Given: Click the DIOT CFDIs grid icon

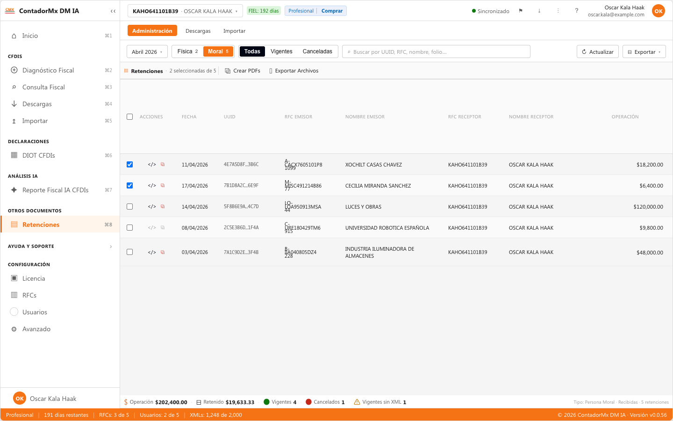Looking at the screenshot, I should click(14, 155).
